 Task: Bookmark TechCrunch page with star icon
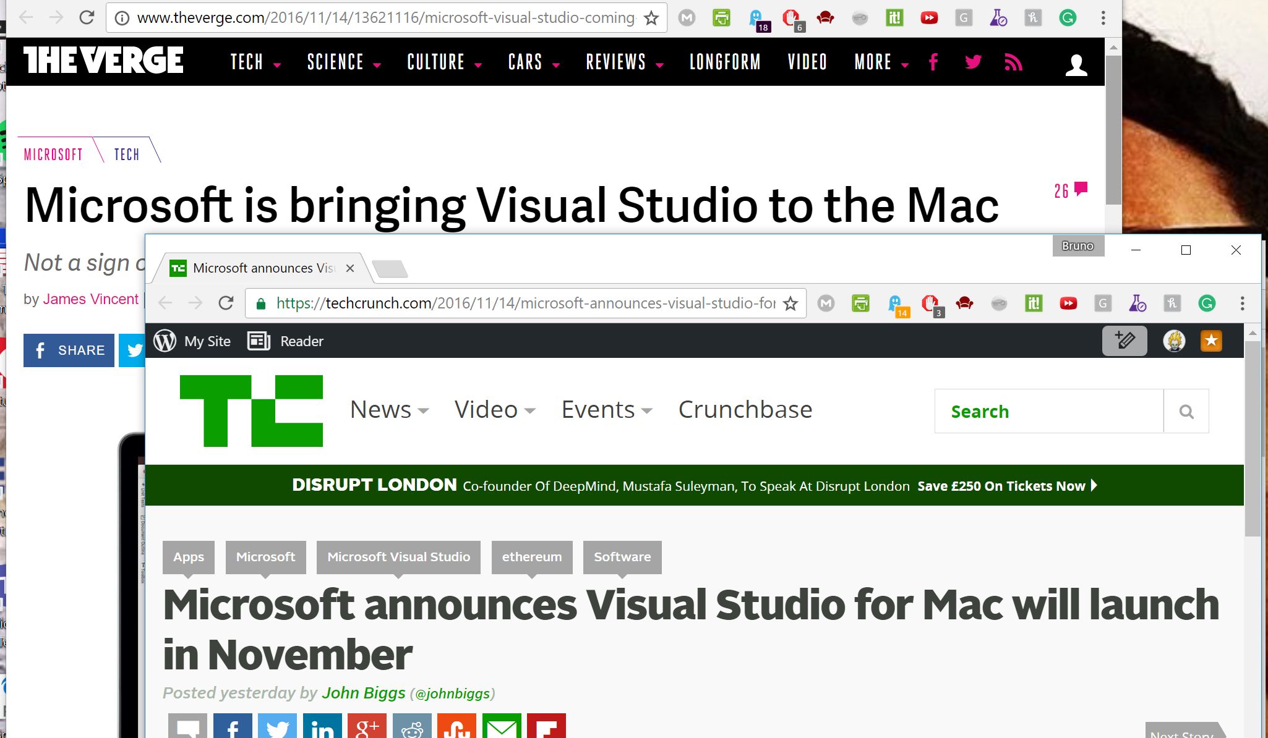tap(790, 303)
